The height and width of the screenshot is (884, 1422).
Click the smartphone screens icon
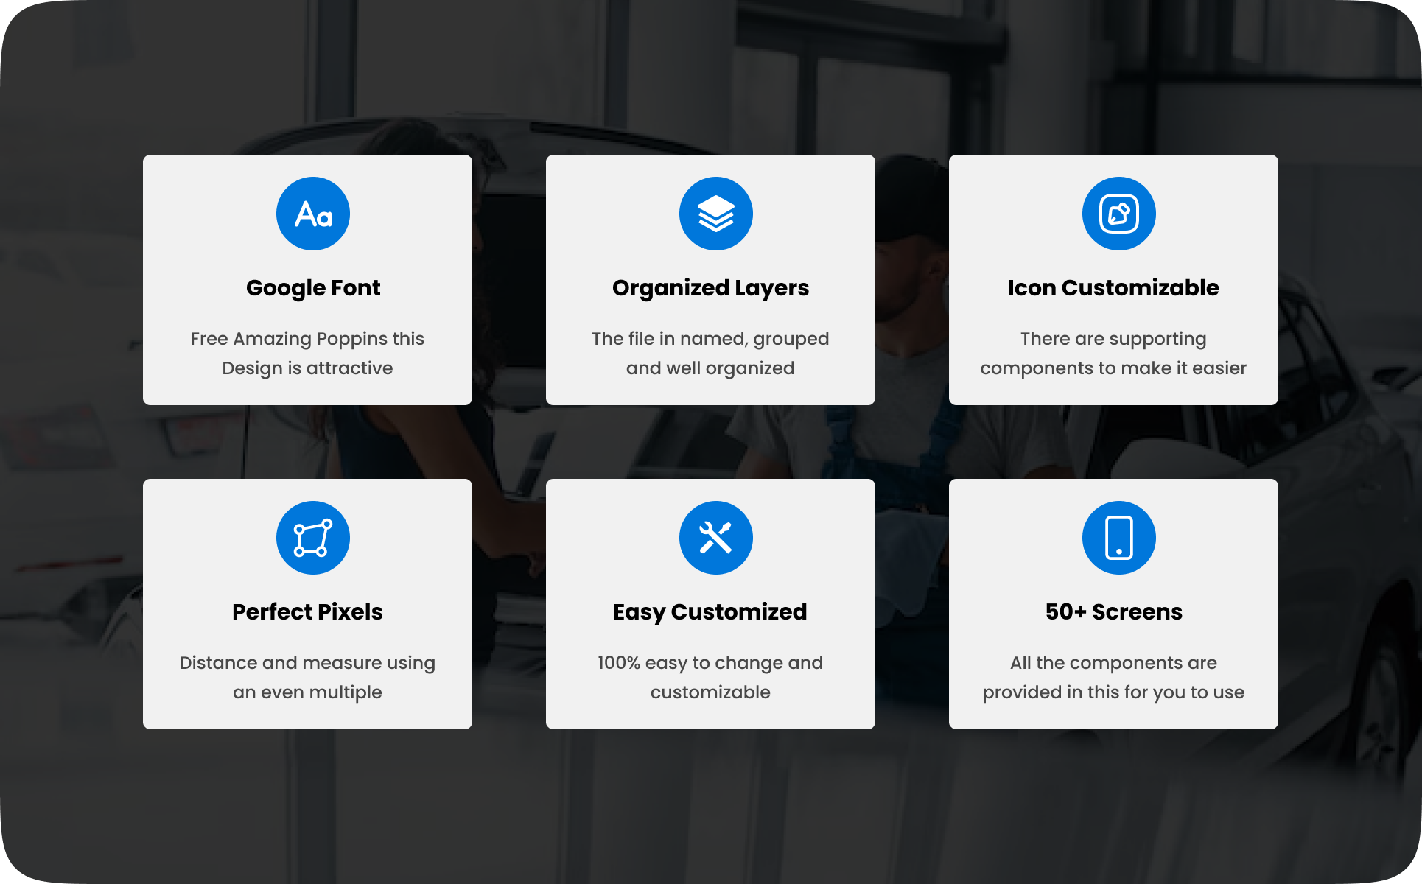[1118, 538]
